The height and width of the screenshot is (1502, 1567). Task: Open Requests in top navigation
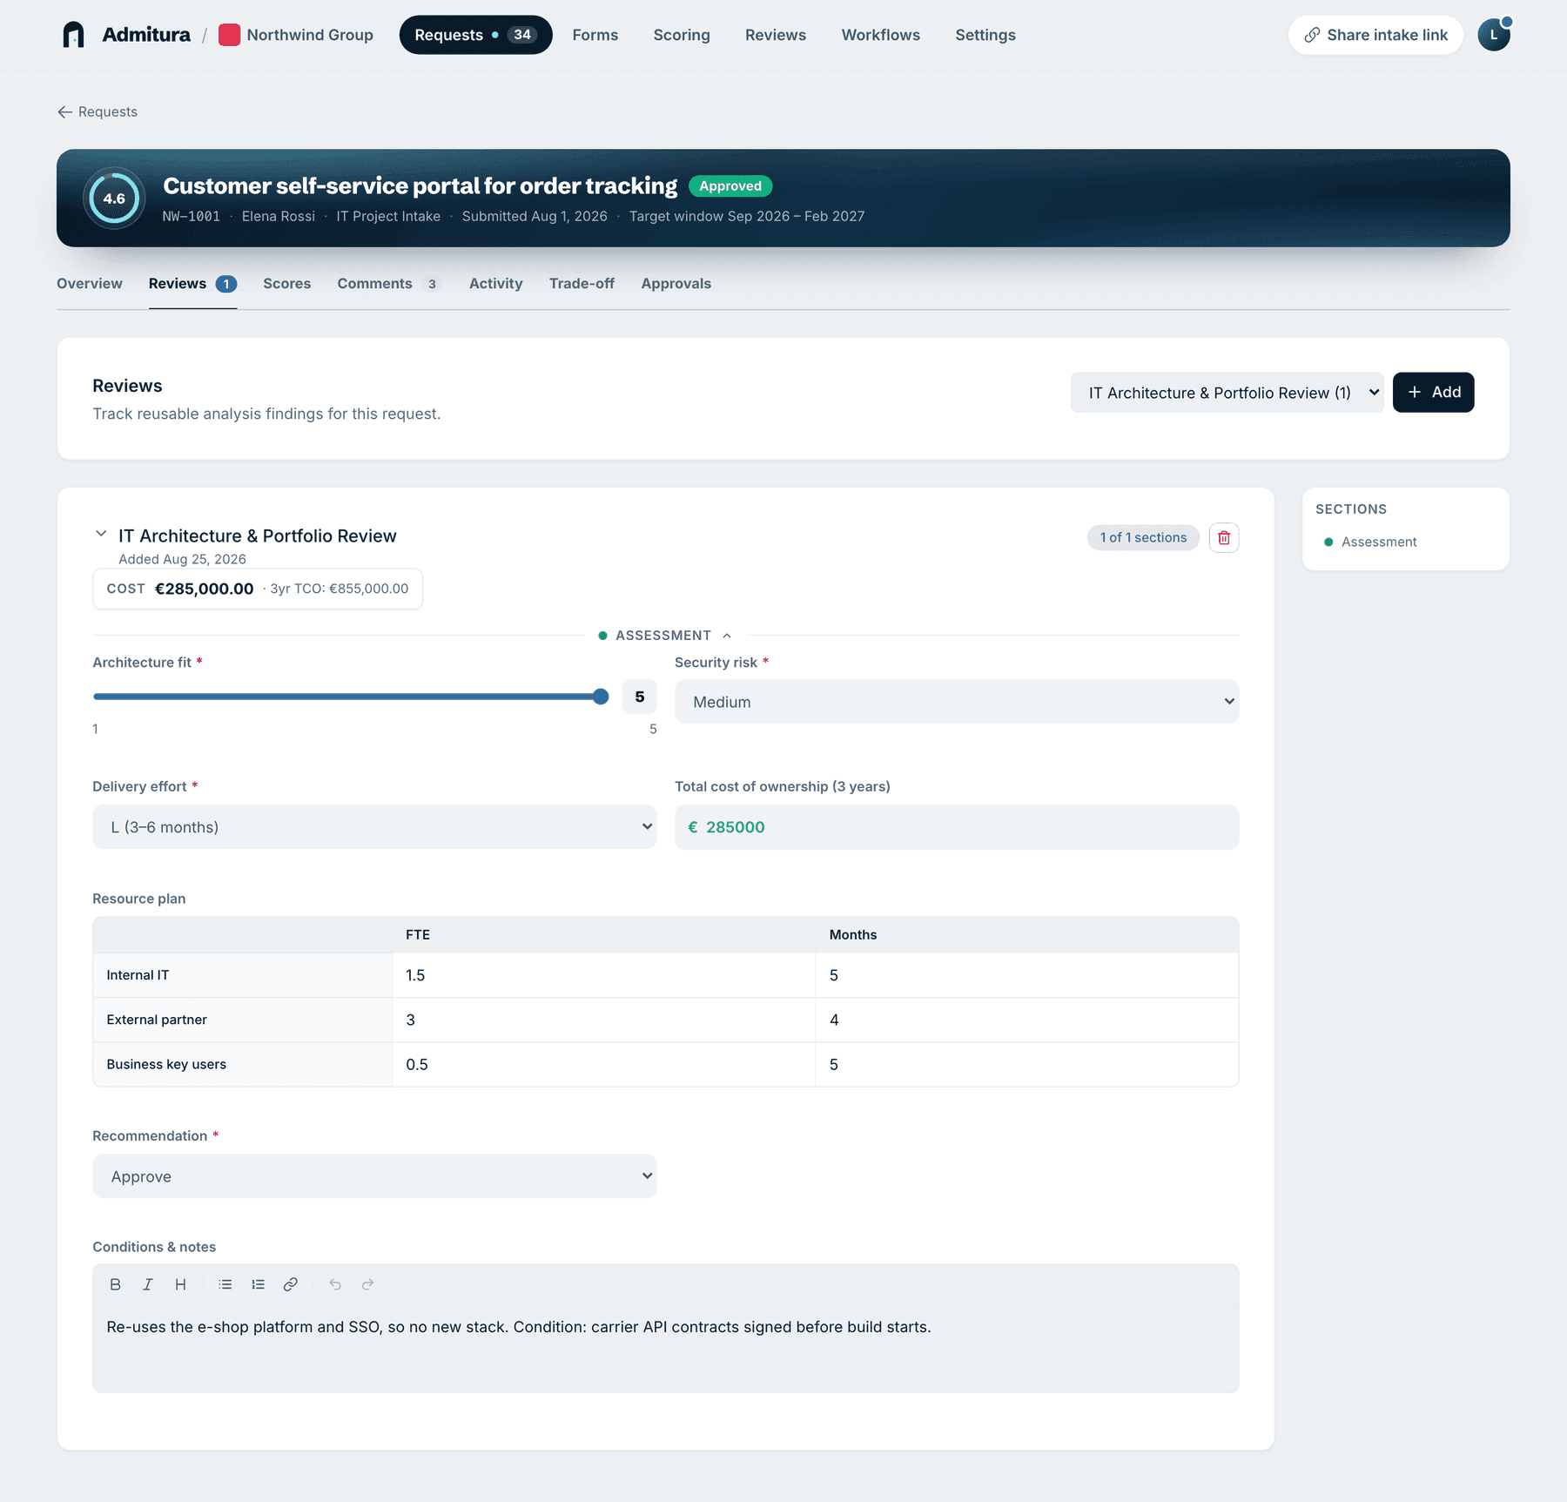[x=475, y=35]
